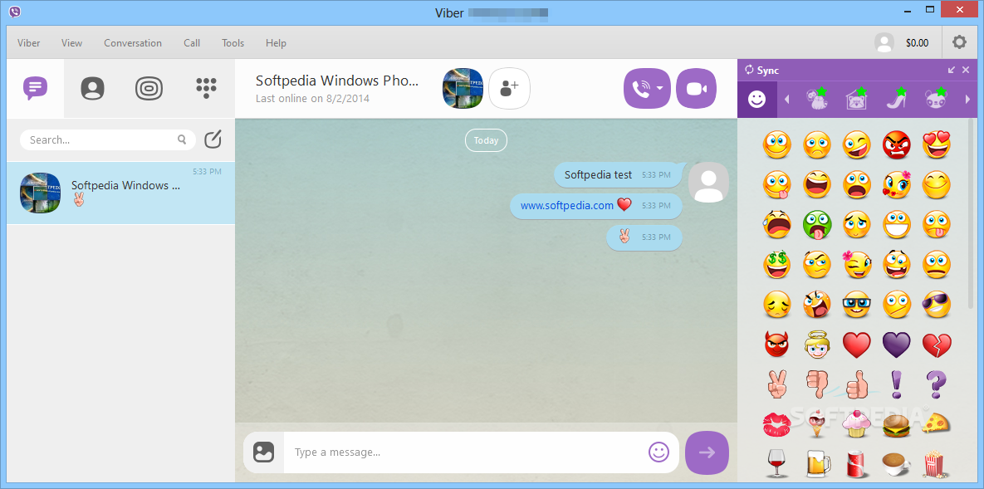Insert the beer mug emoticon
This screenshot has width=984, height=489.
(817, 465)
